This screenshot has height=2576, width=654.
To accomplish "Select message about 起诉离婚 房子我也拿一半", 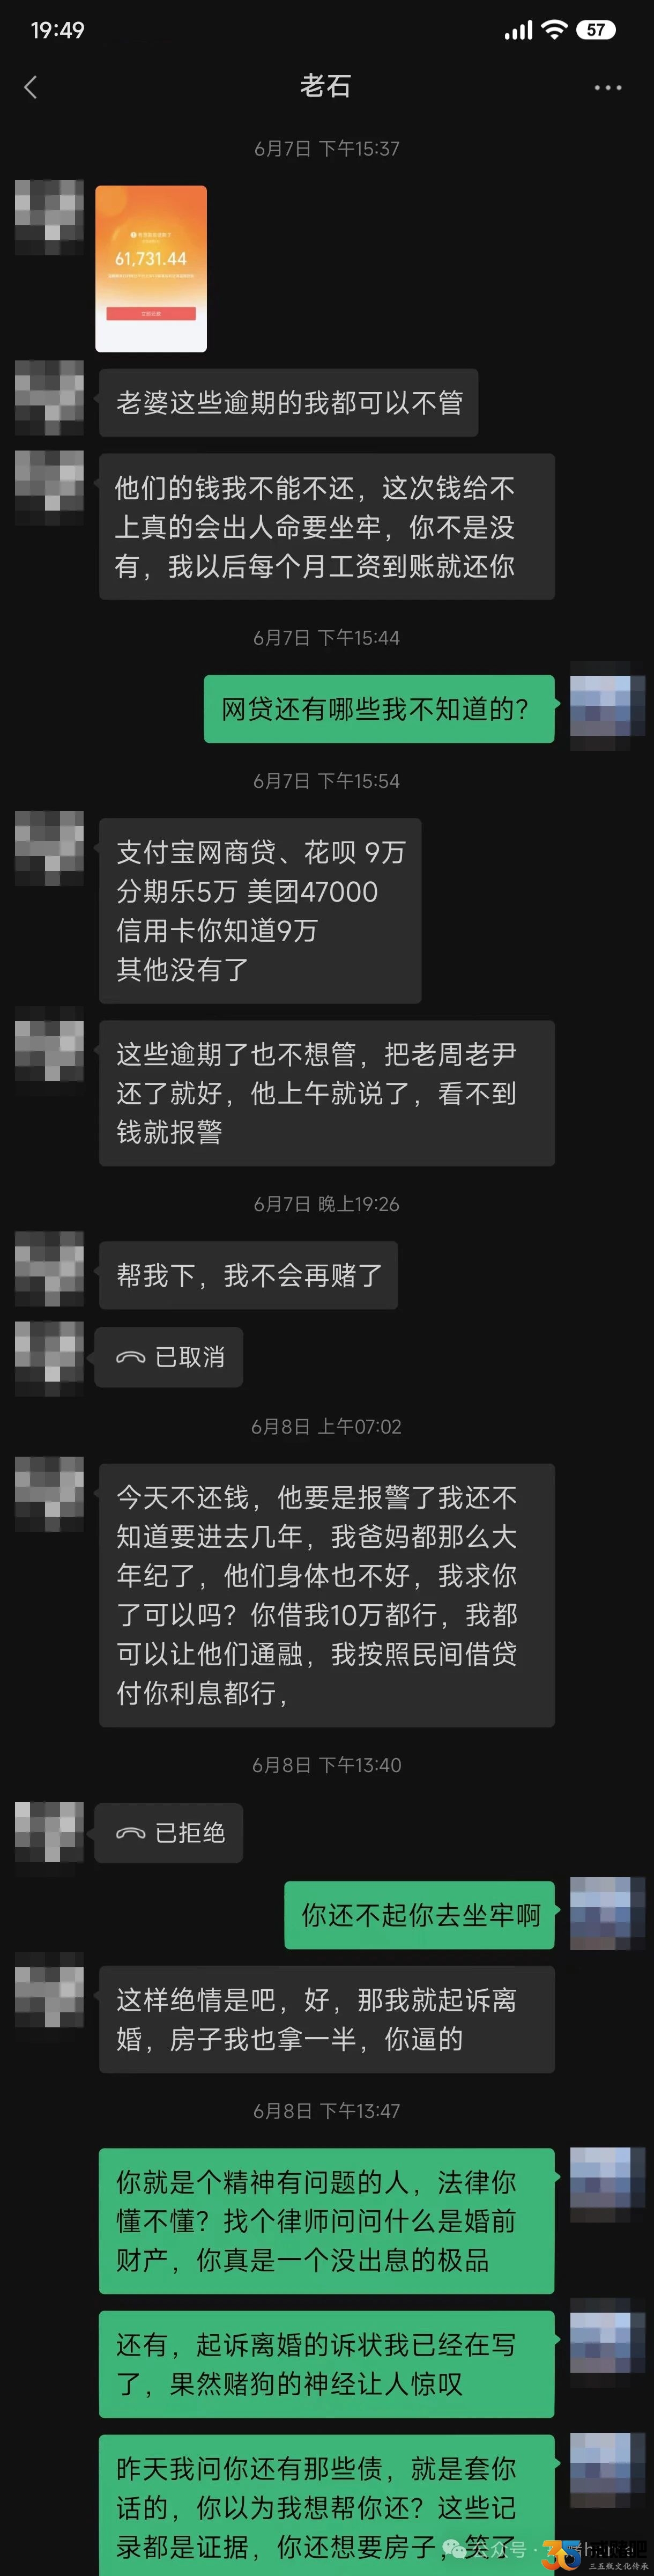I will (x=327, y=2020).
